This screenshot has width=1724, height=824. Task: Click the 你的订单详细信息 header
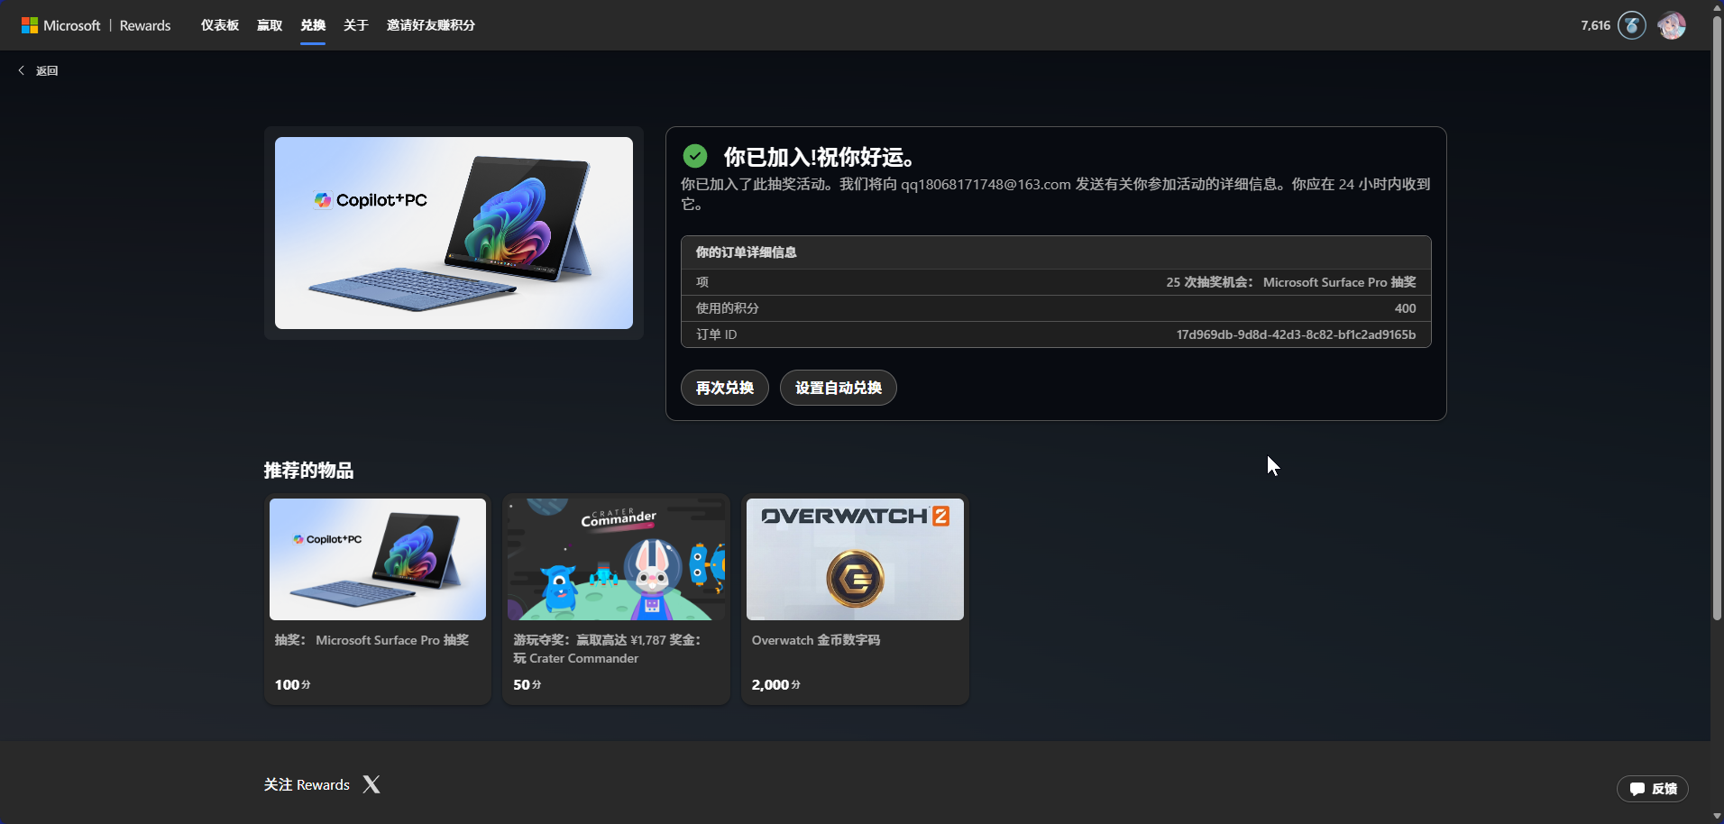tap(746, 252)
